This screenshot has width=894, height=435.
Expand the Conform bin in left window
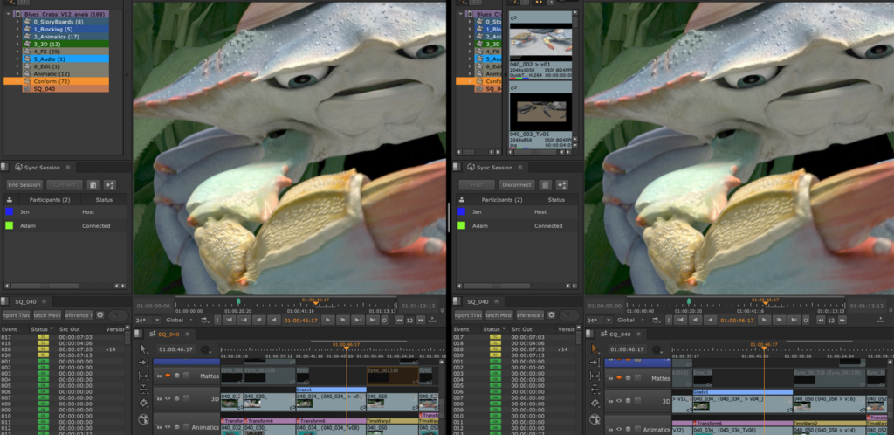17,81
